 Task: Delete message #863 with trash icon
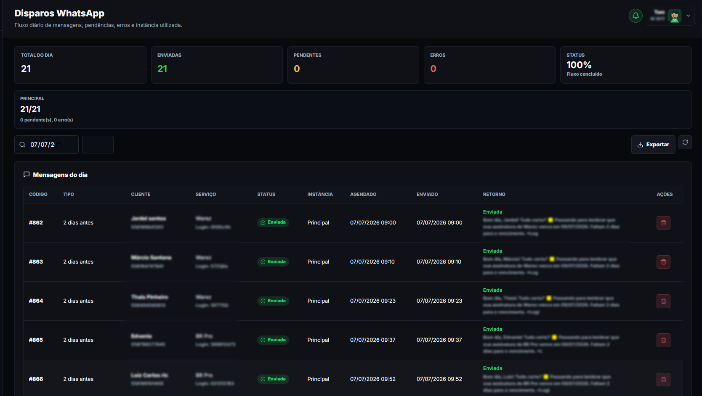coord(663,262)
